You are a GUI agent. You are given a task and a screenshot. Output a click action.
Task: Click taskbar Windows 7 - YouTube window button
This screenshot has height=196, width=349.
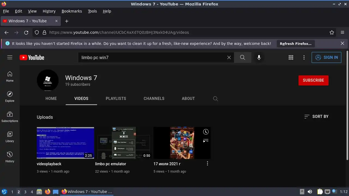tap(87, 192)
